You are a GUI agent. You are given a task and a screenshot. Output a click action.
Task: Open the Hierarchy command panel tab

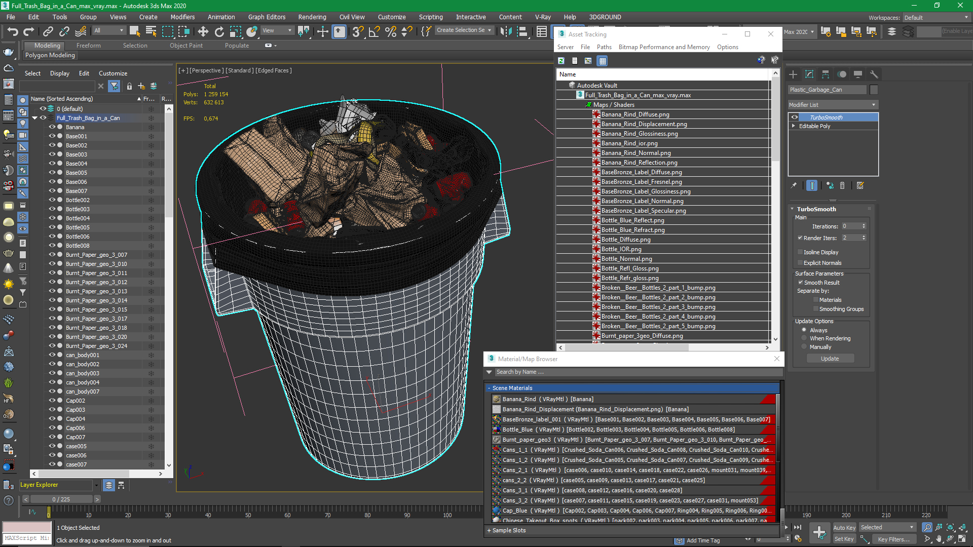pos(826,74)
